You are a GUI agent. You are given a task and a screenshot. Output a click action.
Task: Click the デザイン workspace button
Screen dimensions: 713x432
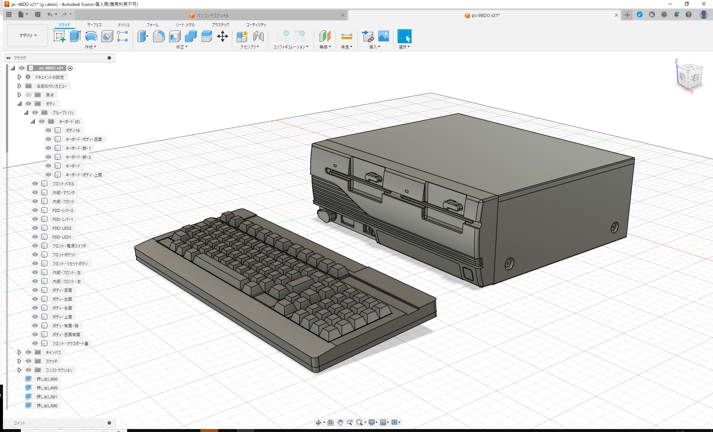pos(27,35)
